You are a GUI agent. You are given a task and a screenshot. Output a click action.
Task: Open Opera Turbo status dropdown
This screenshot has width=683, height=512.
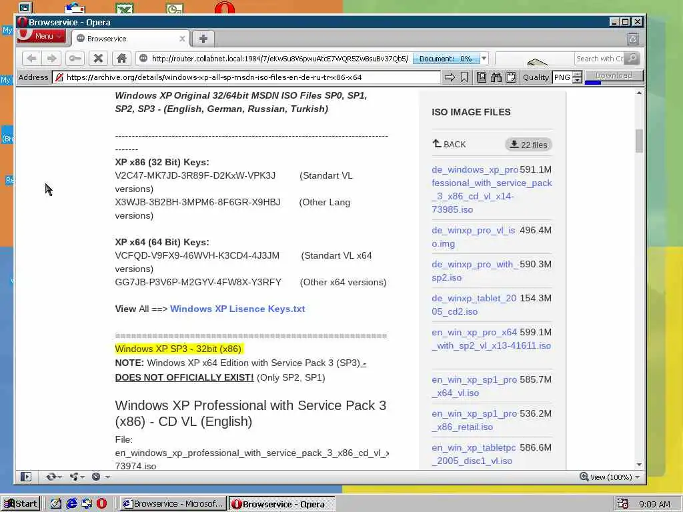pyautogui.click(x=100, y=477)
